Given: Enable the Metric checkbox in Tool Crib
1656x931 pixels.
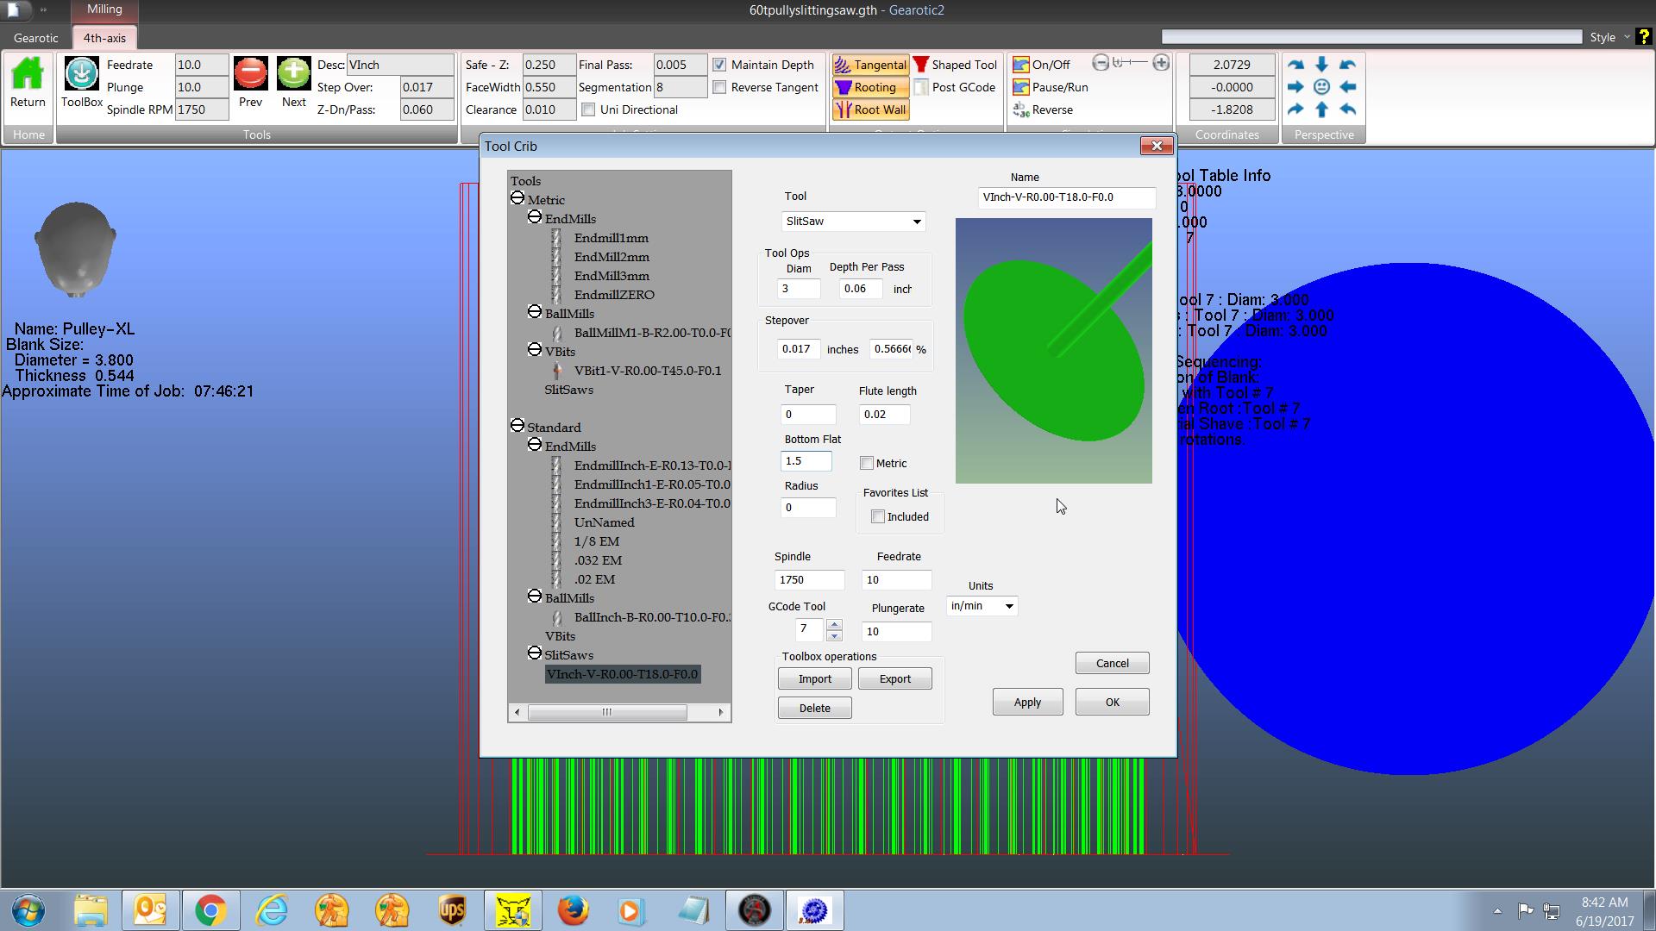Looking at the screenshot, I should click(x=867, y=464).
